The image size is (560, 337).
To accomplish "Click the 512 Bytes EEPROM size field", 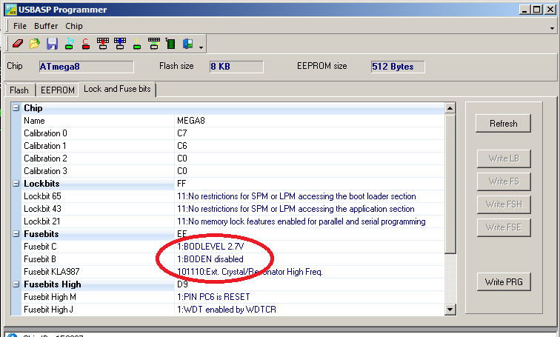I will pos(398,67).
